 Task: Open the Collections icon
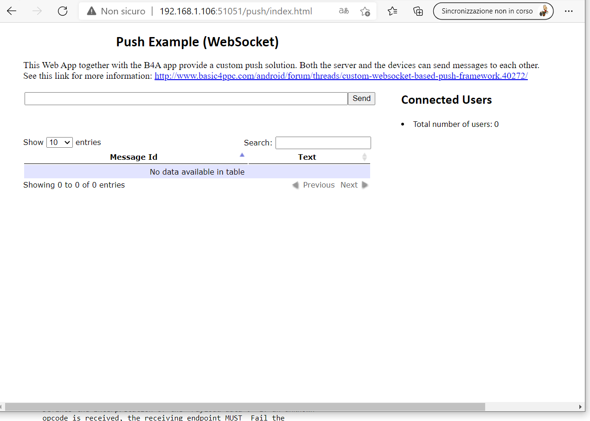click(418, 11)
